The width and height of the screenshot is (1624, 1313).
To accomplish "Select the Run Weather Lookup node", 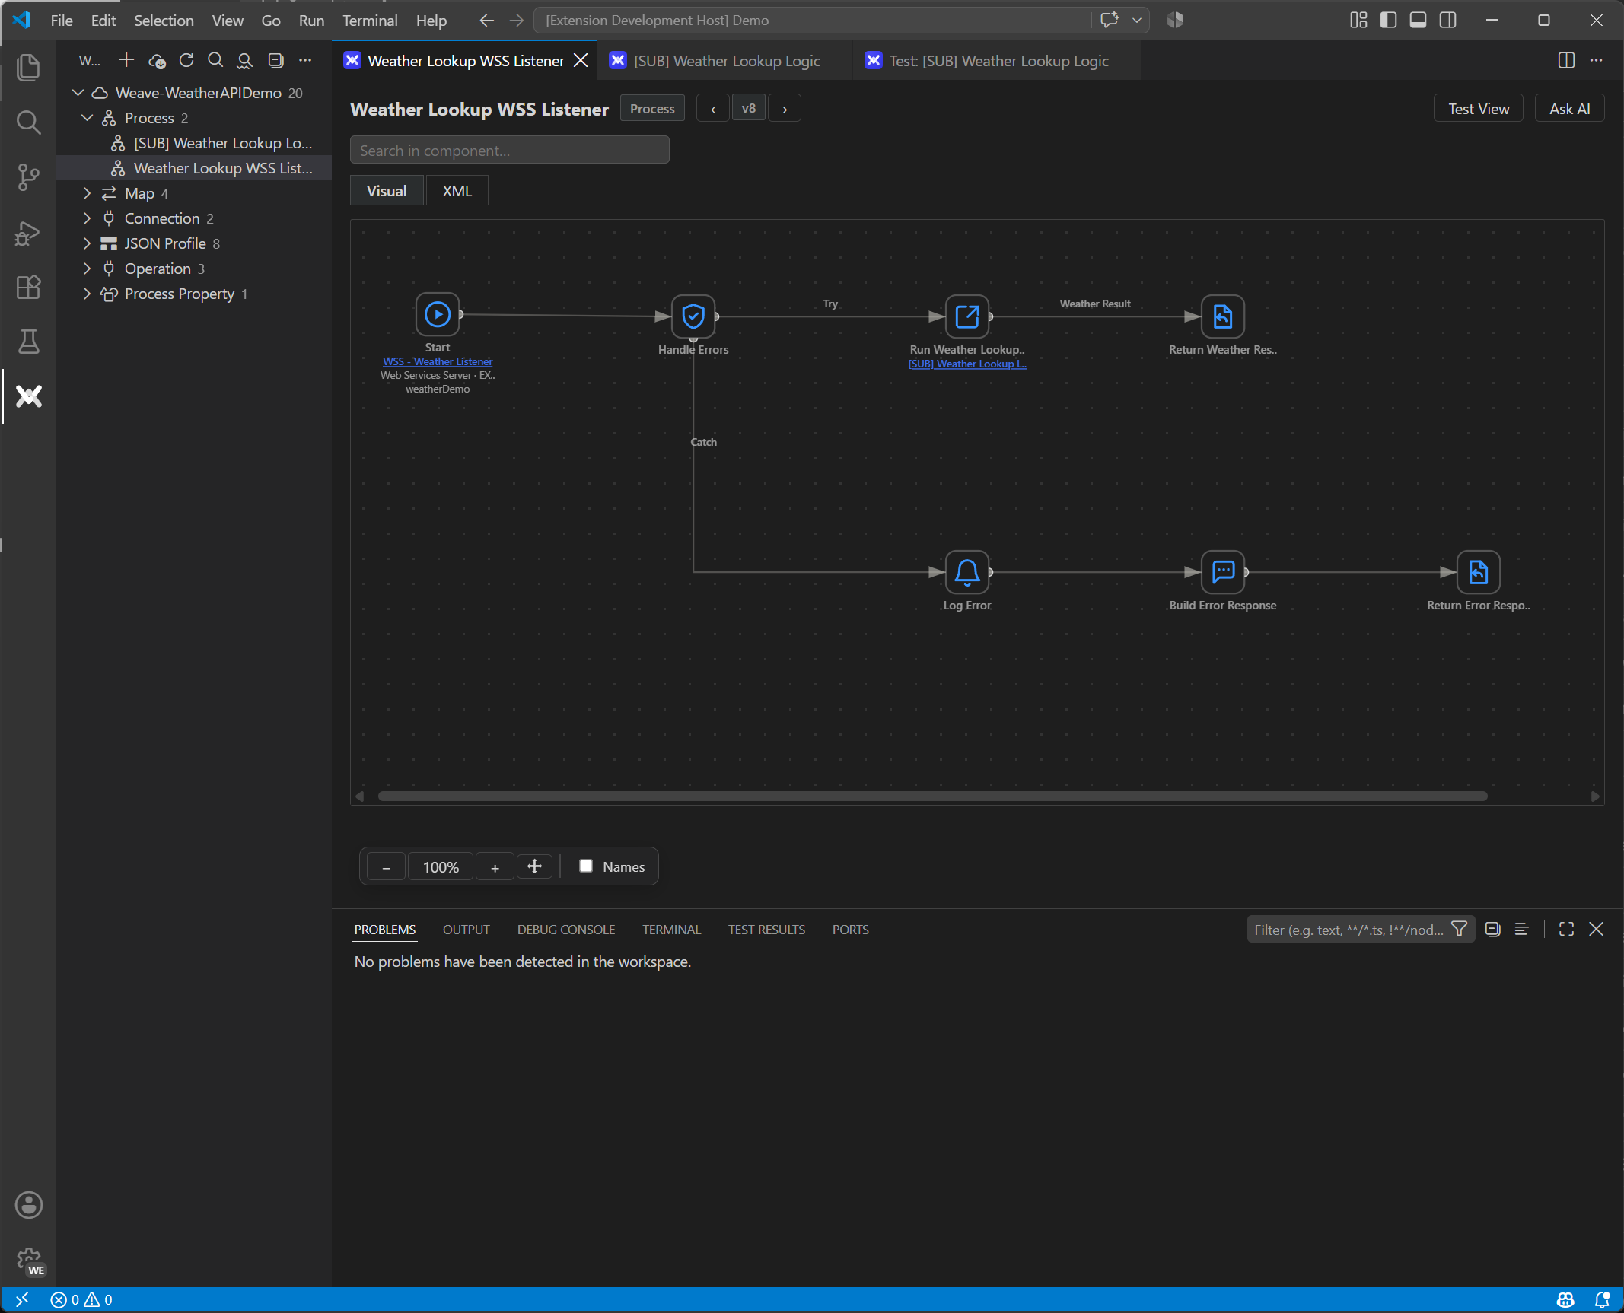I will (x=967, y=316).
